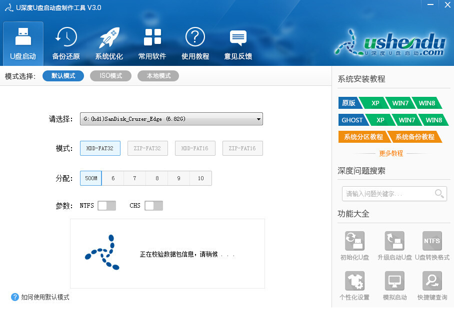Switch to ISO模式 tab

pos(110,75)
